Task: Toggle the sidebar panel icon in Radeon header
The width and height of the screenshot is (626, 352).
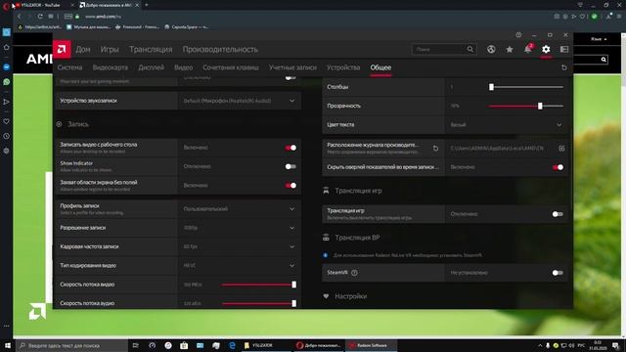Action: click(564, 50)
